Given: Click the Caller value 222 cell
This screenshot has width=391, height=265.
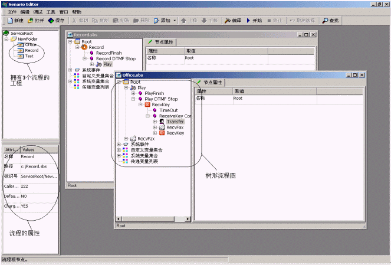Looking at the screenshot, I should [x=28, y=185].
